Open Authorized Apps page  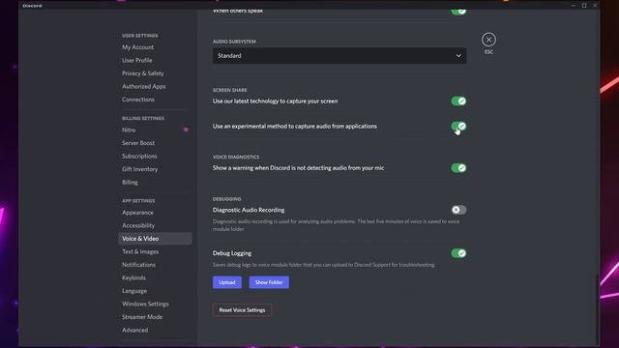[x=144, y=86]
